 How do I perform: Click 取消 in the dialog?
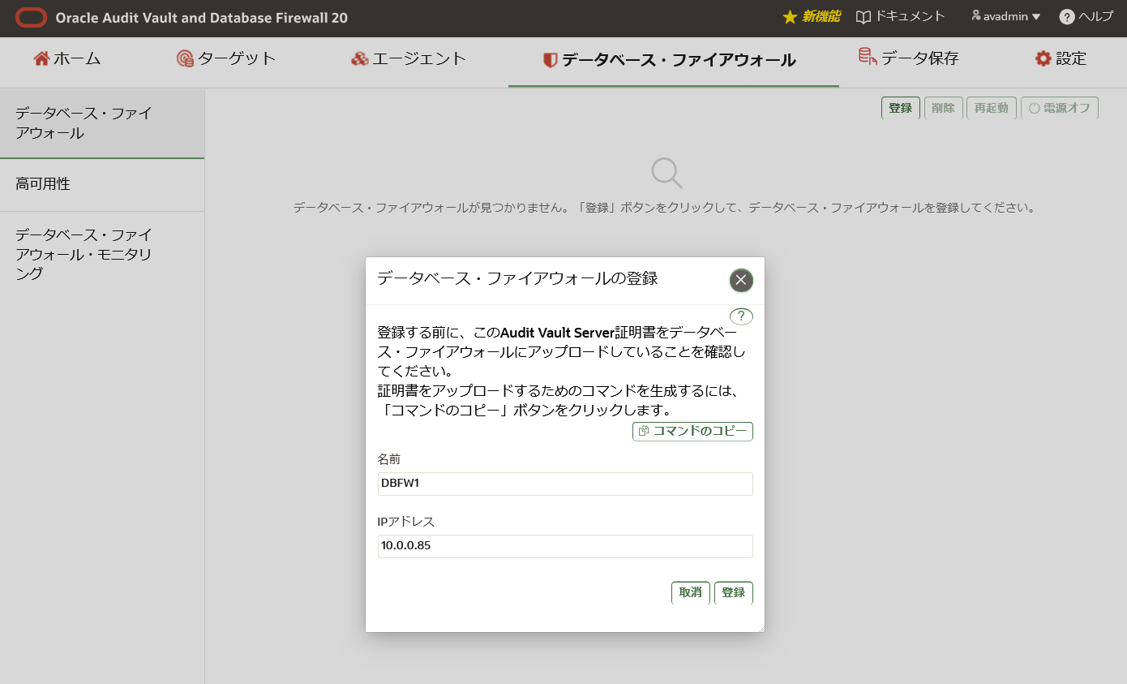(691, 593)
